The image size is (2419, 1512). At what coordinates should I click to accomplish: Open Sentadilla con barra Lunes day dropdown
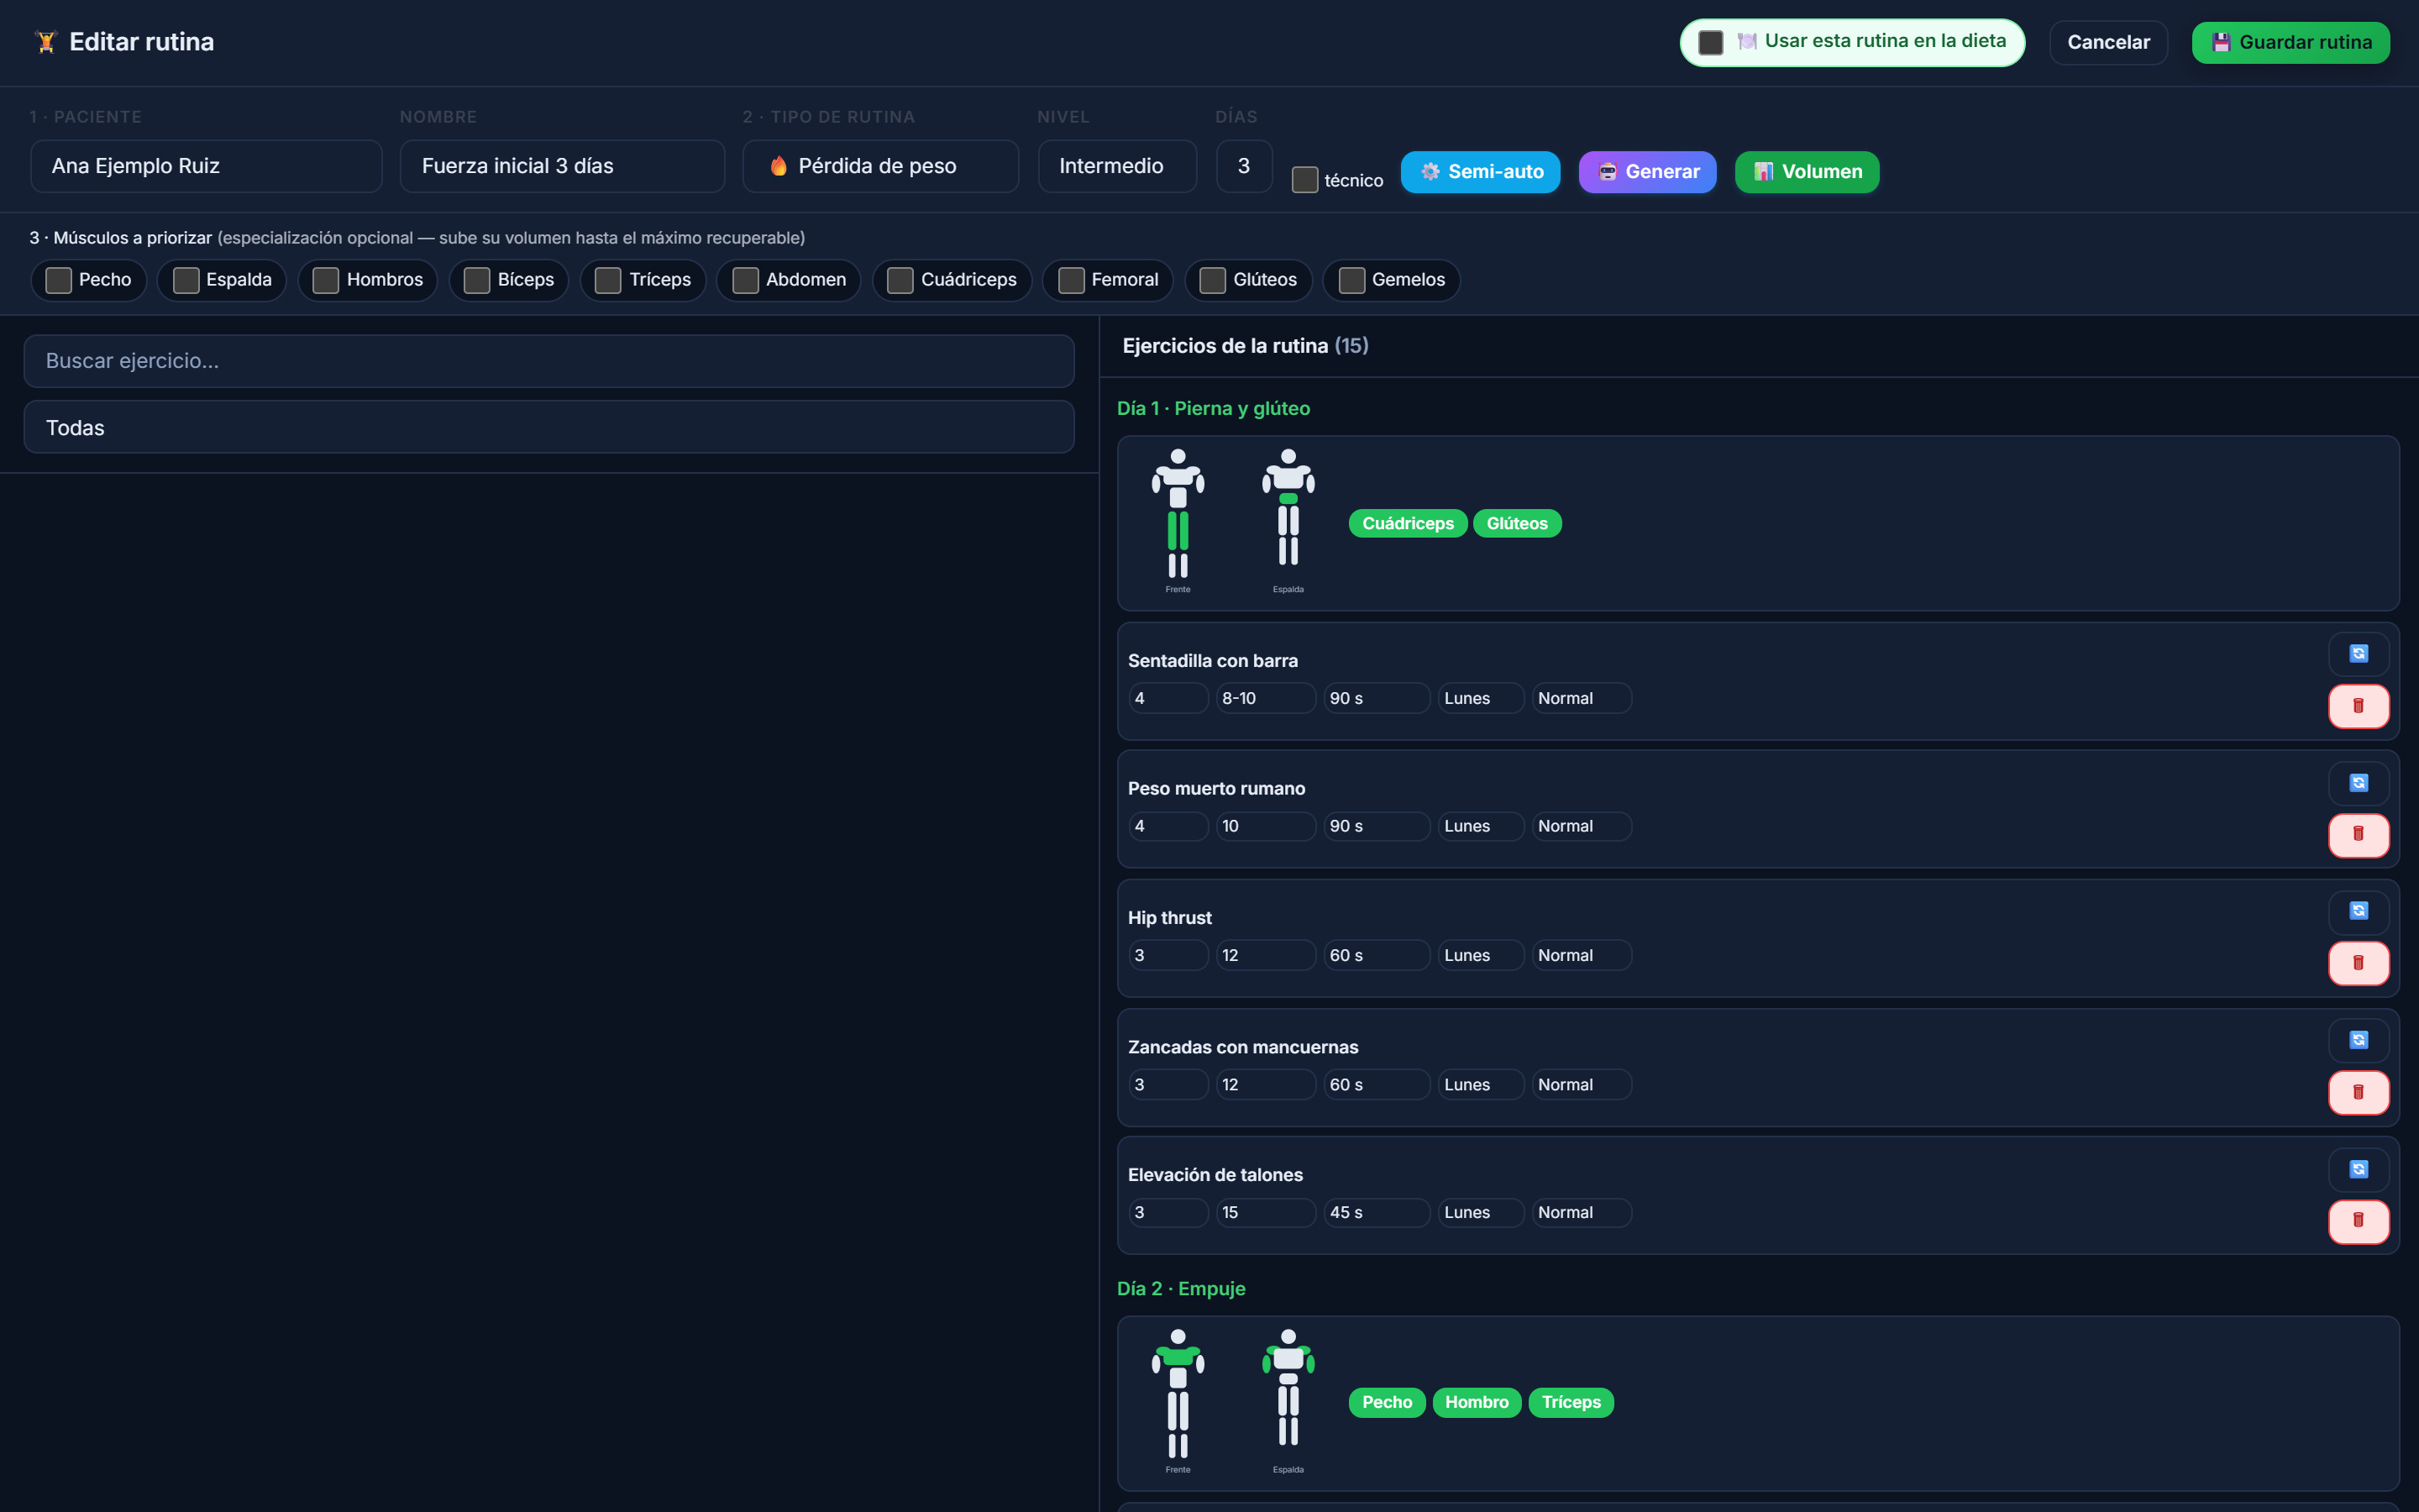[x=1481, y=698]
